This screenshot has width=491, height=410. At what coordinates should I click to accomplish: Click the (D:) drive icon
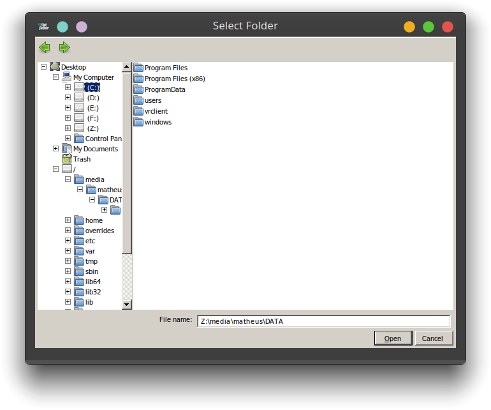pyautogui.click(x=79, y=97)
